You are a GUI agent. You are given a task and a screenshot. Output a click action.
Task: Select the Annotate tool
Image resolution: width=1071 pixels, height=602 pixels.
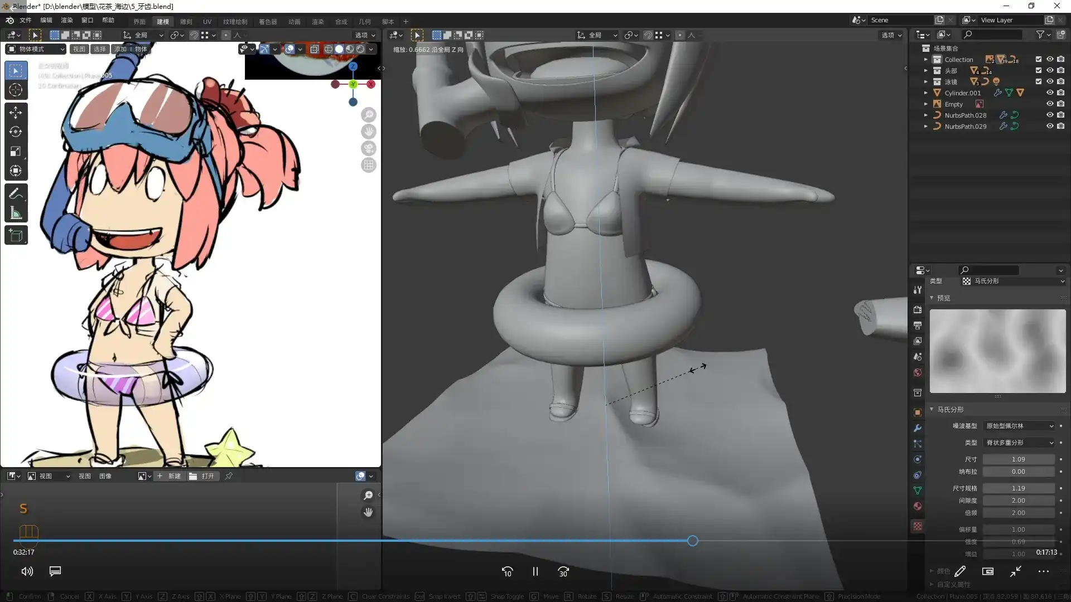click(16, 192)
